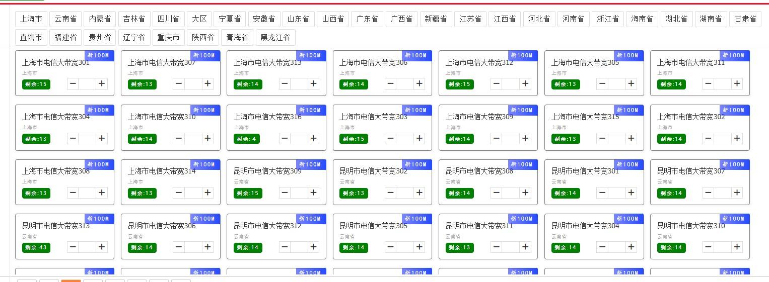The width and height of the screenshot is (769, 282).
Task: Filter lines by 山东省
Action: [298, 19]
